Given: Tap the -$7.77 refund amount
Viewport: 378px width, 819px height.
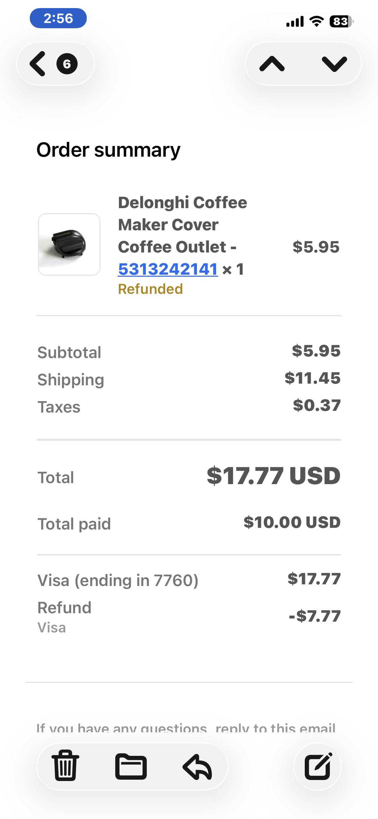Looking at the screenshot, I should (315, 616).
